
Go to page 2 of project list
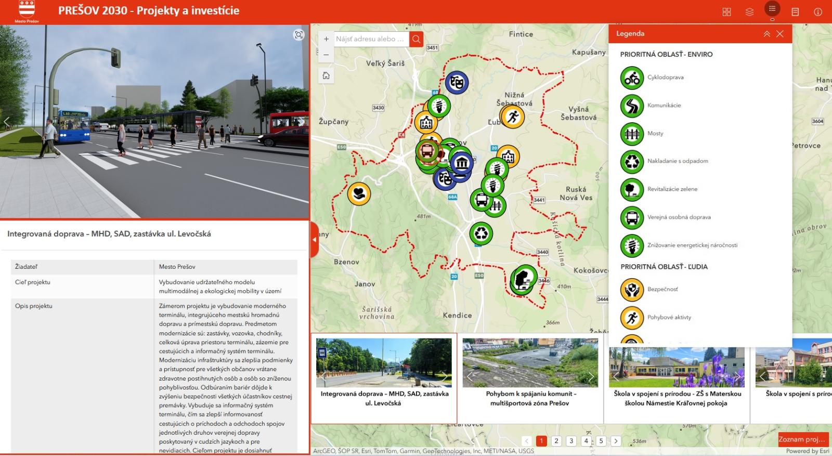coord(556,441)
